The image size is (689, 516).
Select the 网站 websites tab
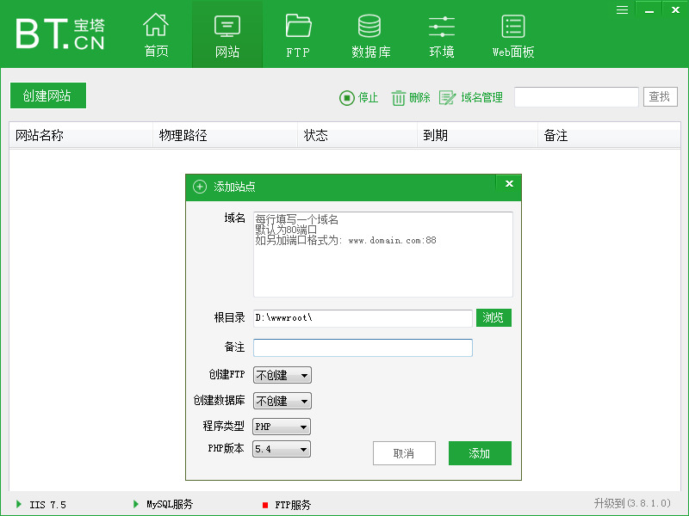(227, 33)
